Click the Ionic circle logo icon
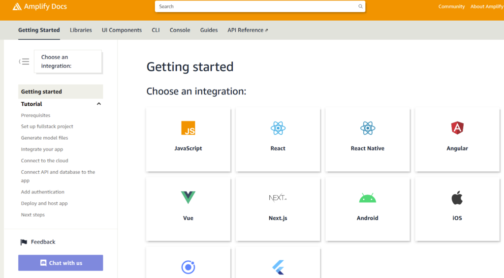The height and width of the screenshot is (278, 504). [x=189, y=267]
